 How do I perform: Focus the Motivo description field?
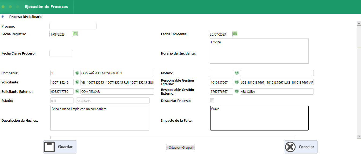click(x=277, y=73)
